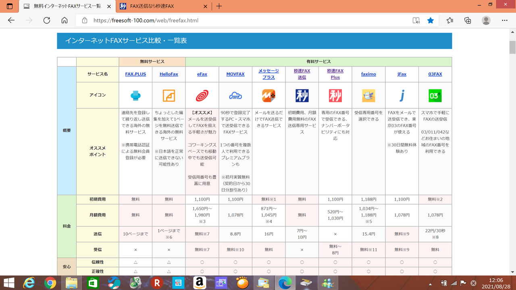View site security lock information
The image size is (516, 290).
(85, 20)
